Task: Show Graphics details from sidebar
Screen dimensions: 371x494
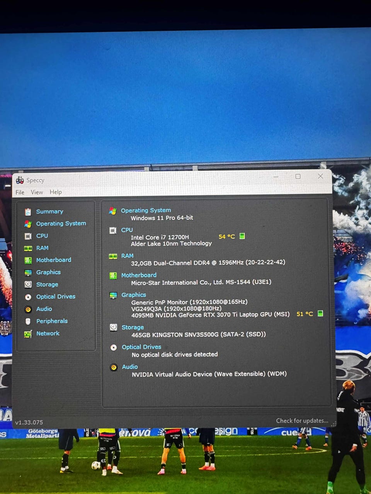Action: pos(48,272)
